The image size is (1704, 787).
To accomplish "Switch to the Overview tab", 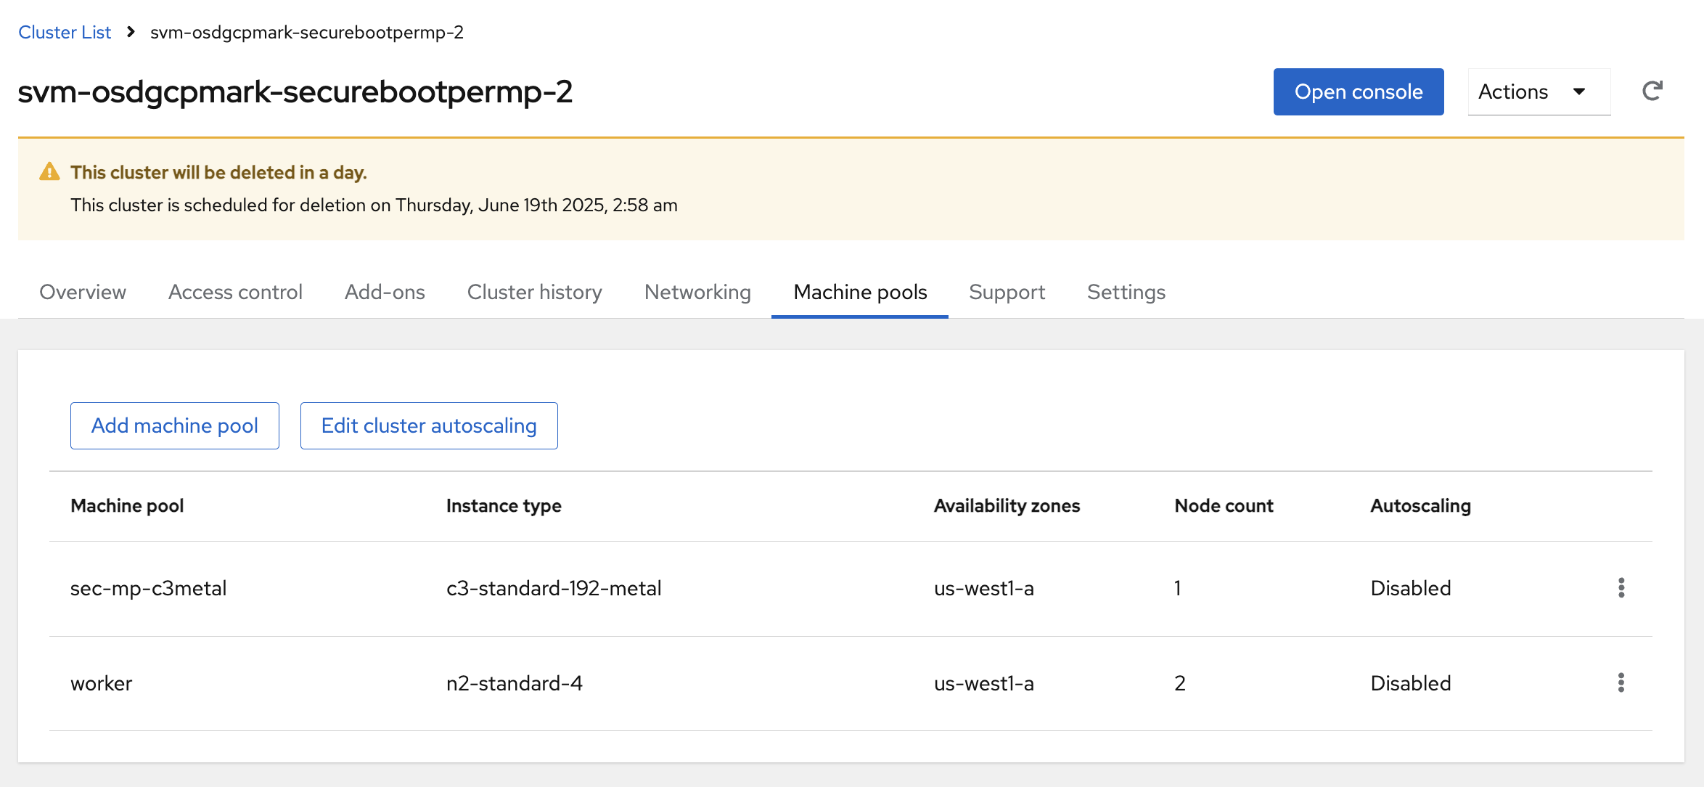I will [83, 292].
